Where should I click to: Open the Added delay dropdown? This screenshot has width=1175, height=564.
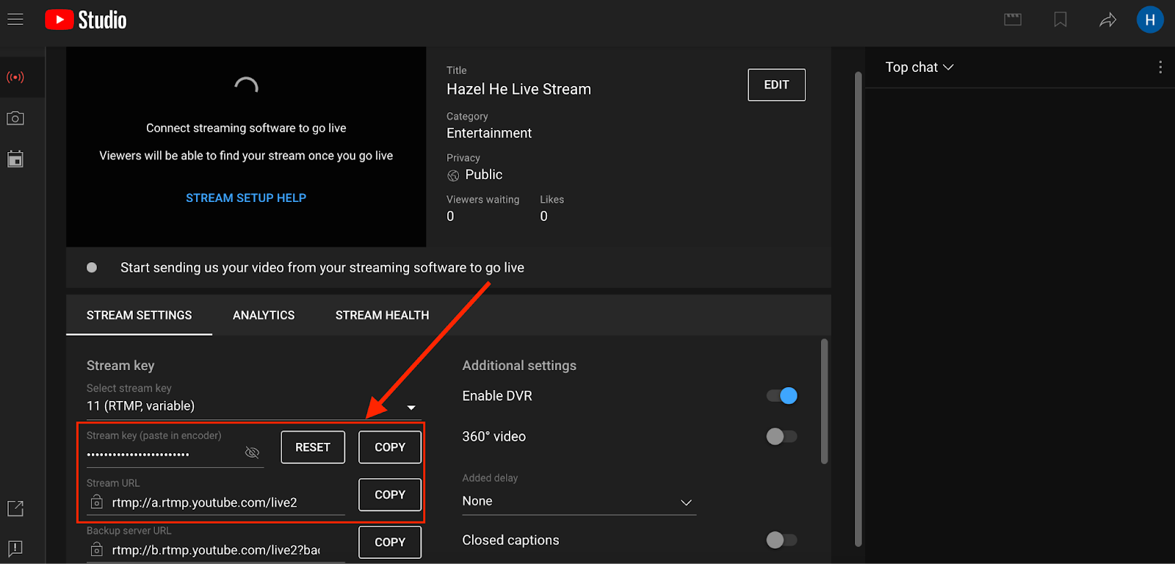pyautogui.click(x=579, y=502)
